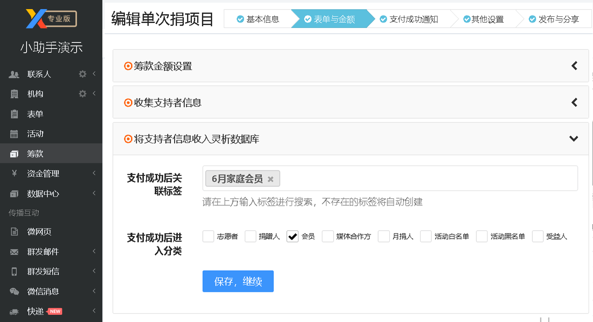Expand the 机构 submenu arrow
This screenshot has width=593, height=322.
pyautogui.click(x=94, y=93)
